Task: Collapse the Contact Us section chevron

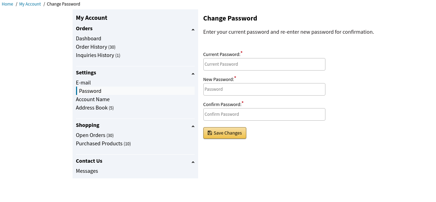Action: (x=193, y=162)
